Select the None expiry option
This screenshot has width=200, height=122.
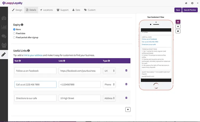14,29
